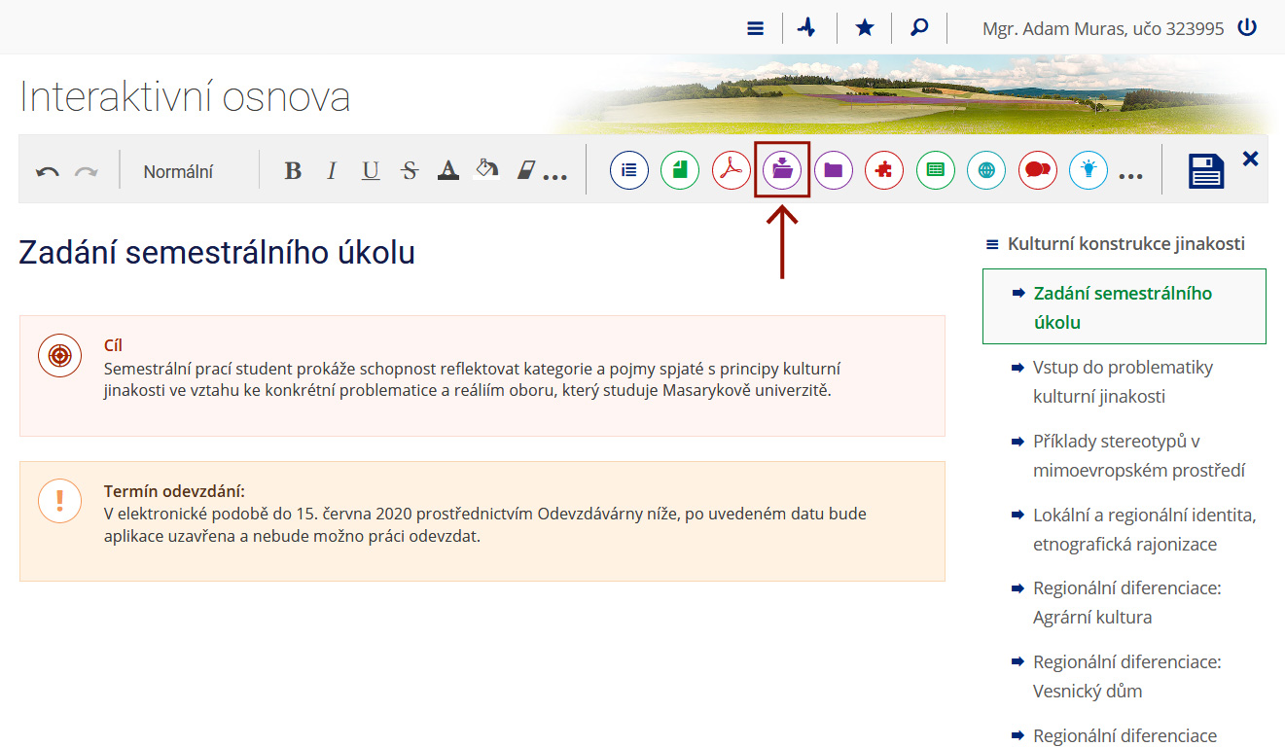Click the red puzzle piece icon
Viewport: 1285px width, 747px height.
pos(884,170)
